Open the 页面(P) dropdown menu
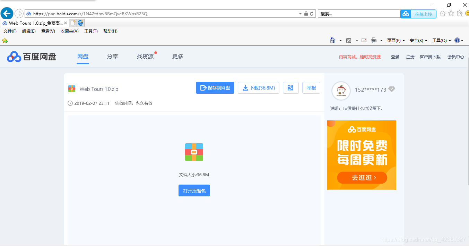The image size is (469, 246). click(396, 41)
